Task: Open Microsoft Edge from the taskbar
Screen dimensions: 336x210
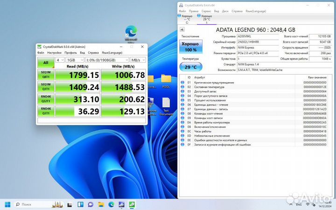Action: [x=111, y=204]
